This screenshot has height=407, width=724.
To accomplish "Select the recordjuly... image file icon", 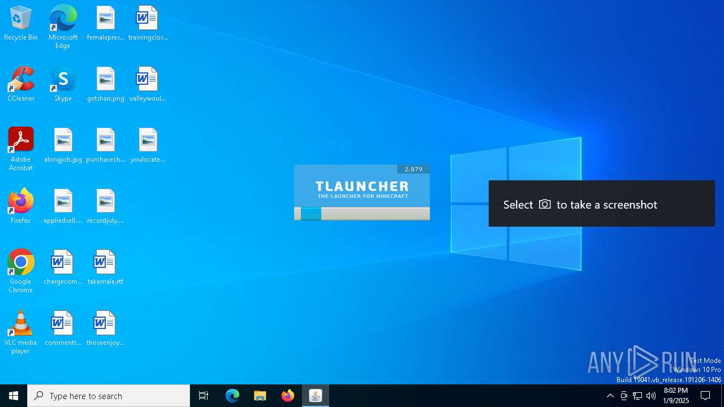I will click(x=106, y=207).
